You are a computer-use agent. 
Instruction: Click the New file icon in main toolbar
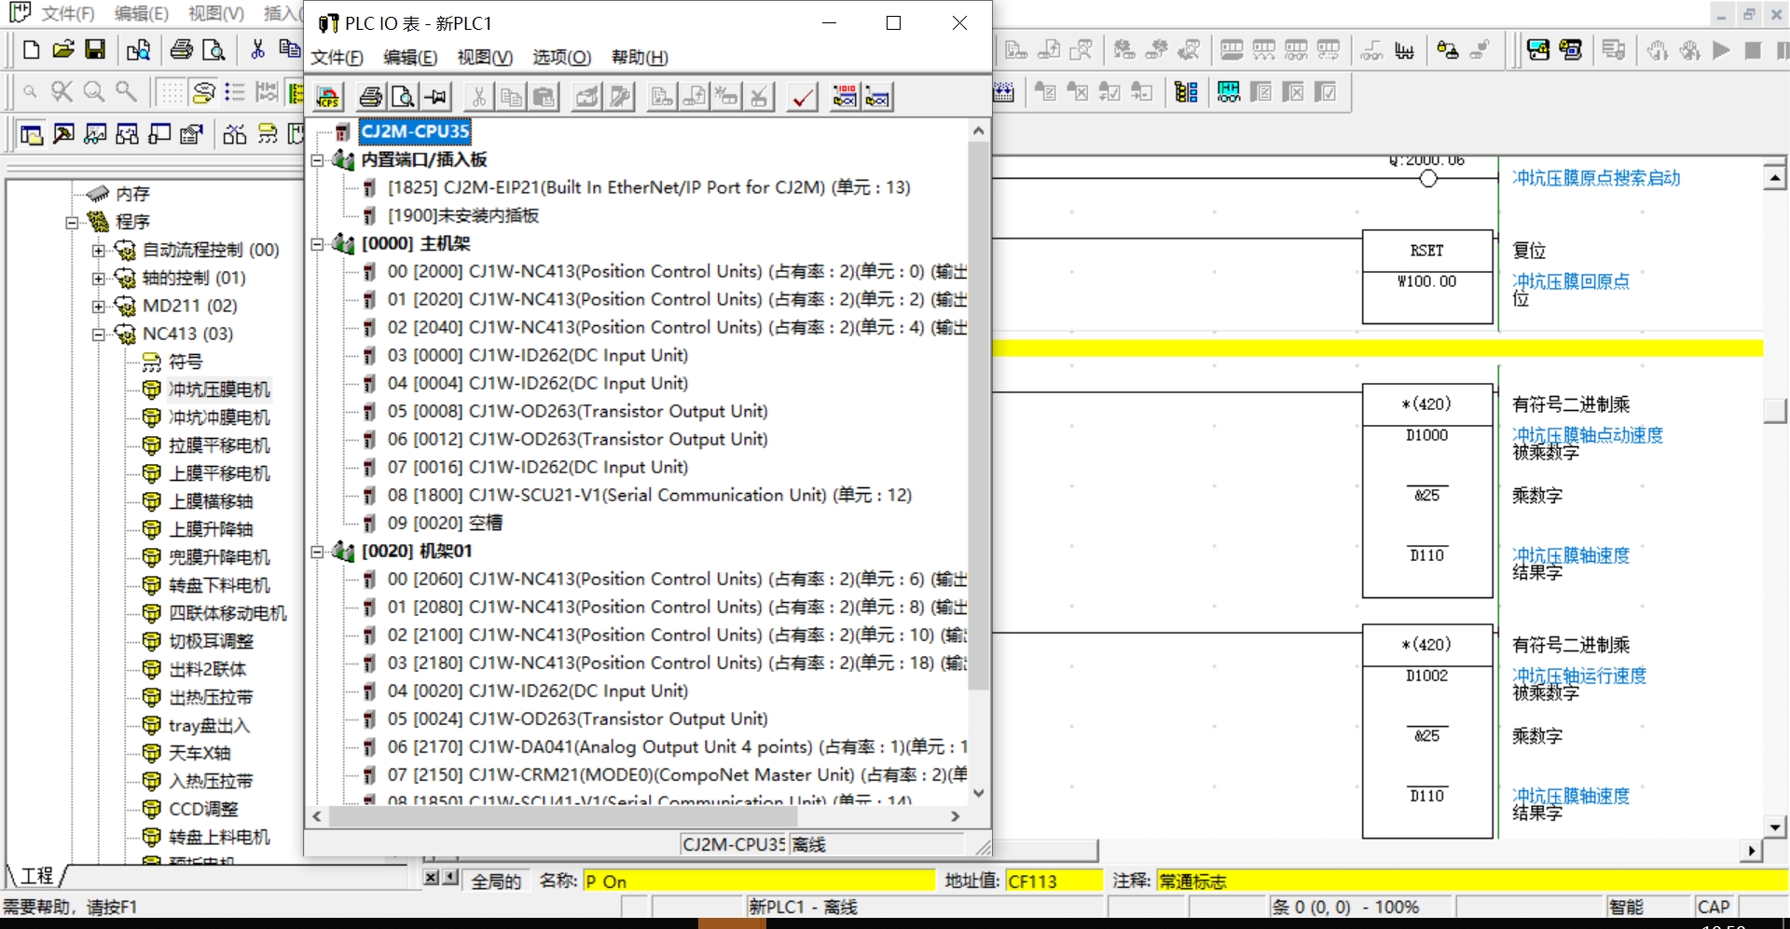tap(31, 49)
